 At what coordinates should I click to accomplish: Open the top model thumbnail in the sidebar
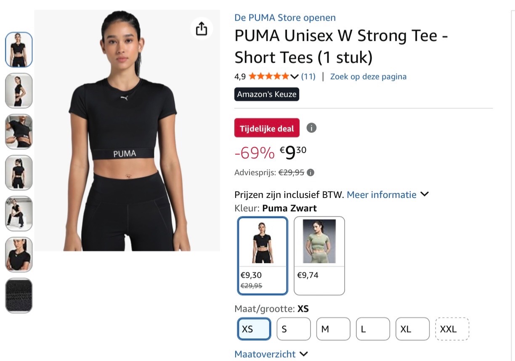19,50
